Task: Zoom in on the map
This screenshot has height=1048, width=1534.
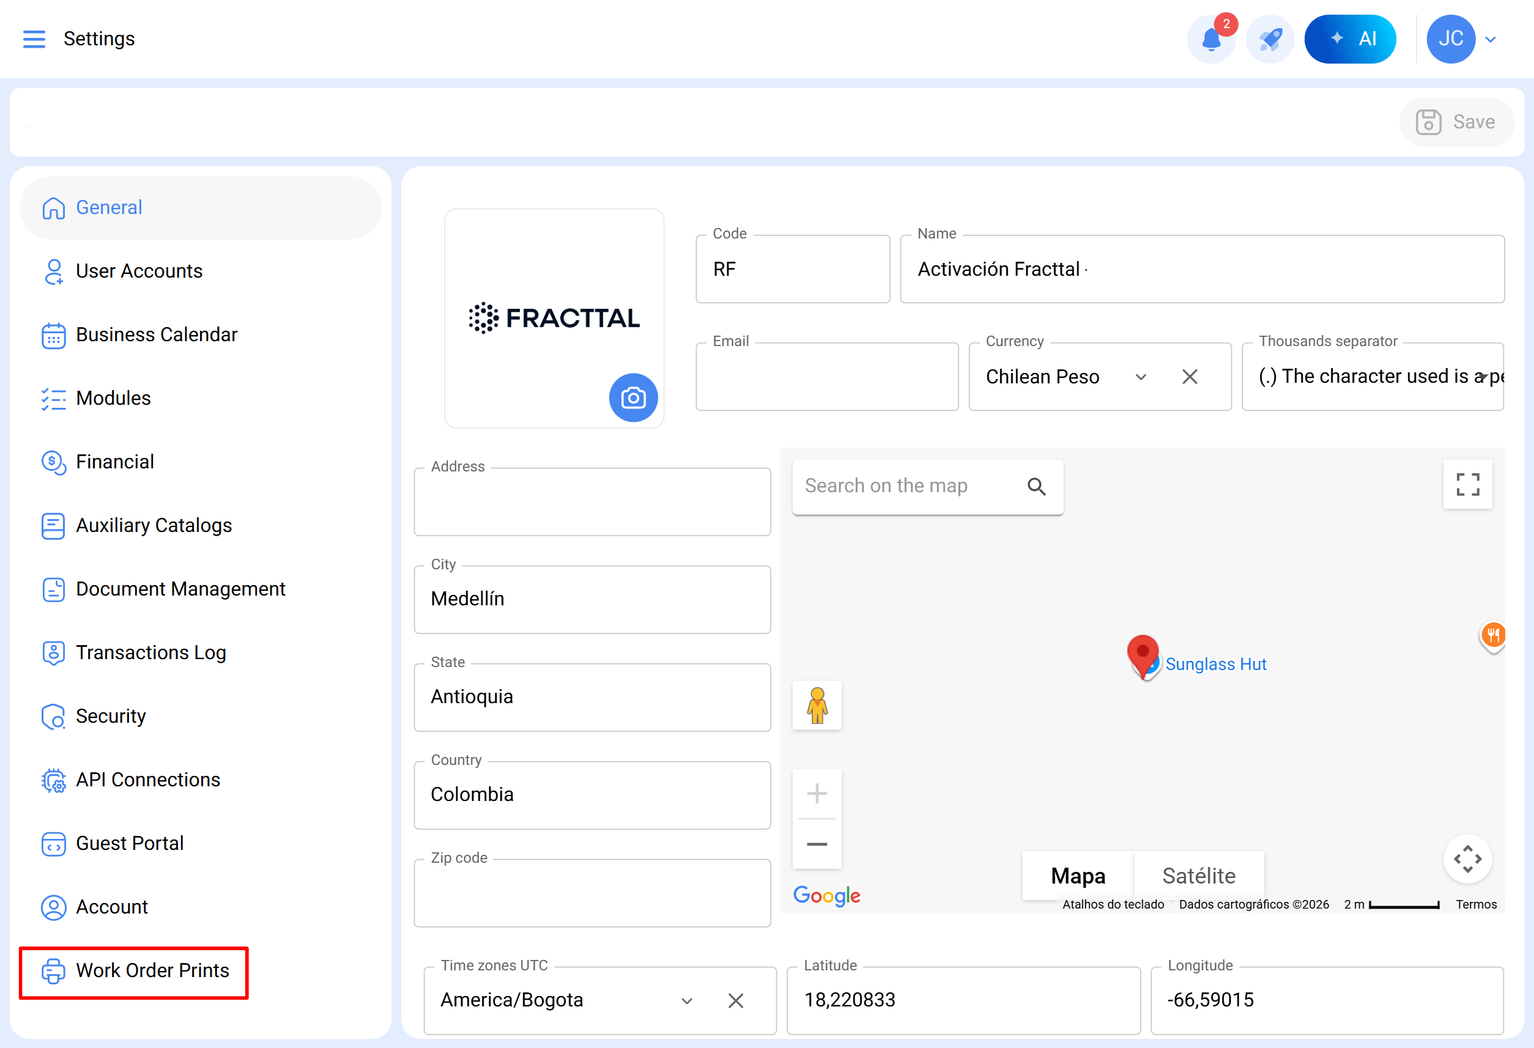Action: click(817, 792)
